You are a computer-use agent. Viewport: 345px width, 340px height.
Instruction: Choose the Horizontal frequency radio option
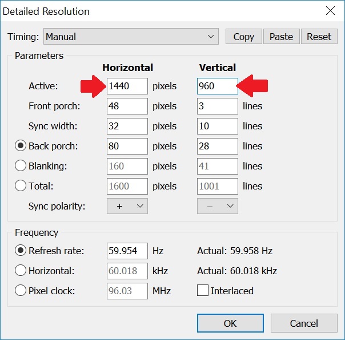pyautogui.click(x=21, y=271)
